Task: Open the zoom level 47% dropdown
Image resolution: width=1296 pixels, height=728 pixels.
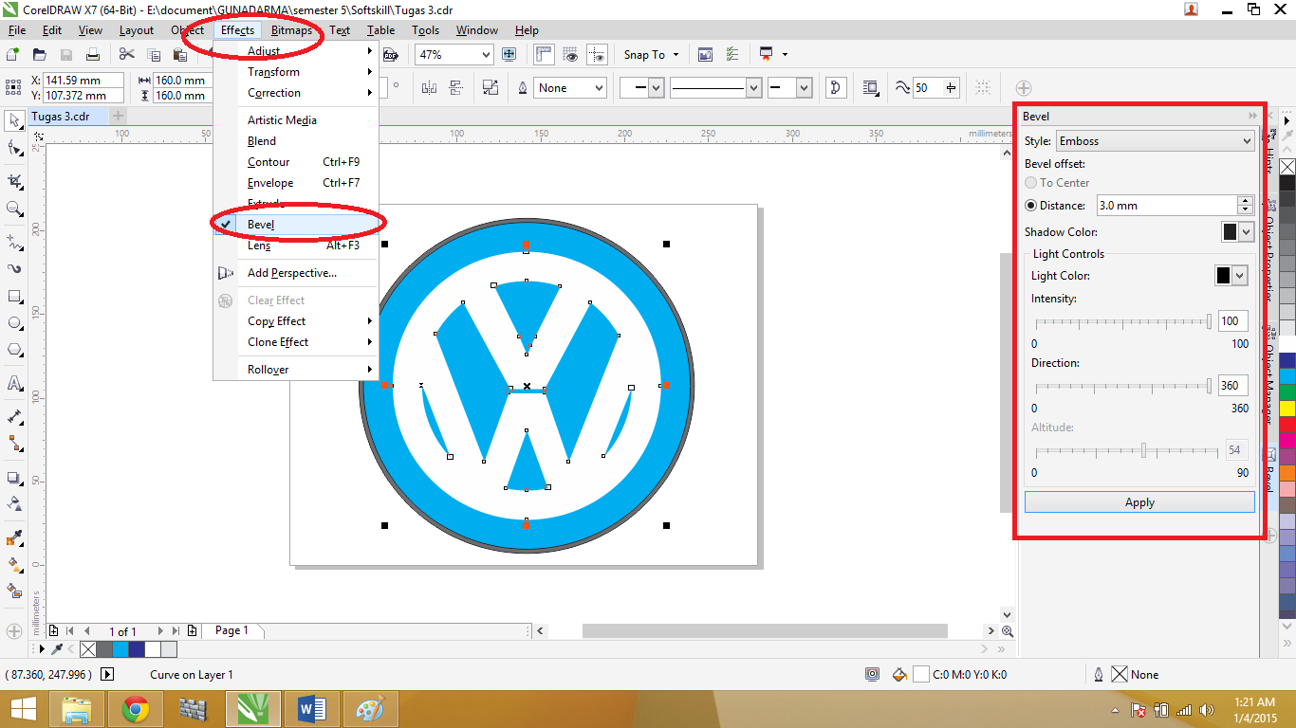Action: [486, 55]
